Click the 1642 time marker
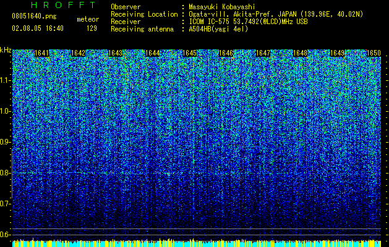The height and width of the screenshot is (247, 389). tap(78, 53)
